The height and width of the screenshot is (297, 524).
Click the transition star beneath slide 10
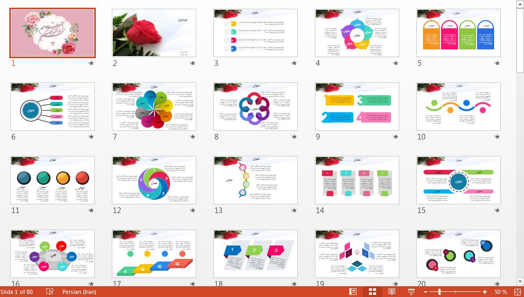click(x=497, y=137)
